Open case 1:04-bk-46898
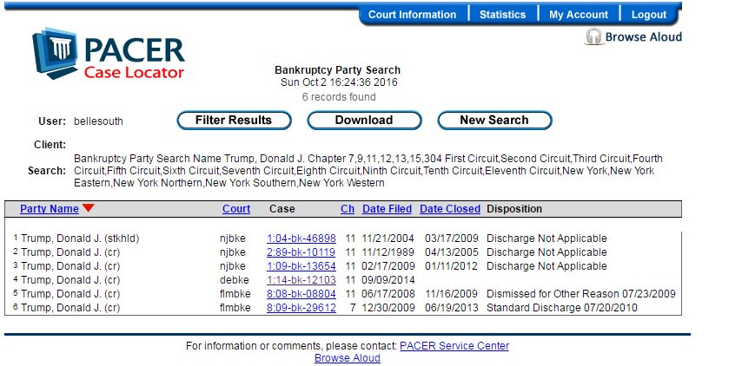 (301, 239)
